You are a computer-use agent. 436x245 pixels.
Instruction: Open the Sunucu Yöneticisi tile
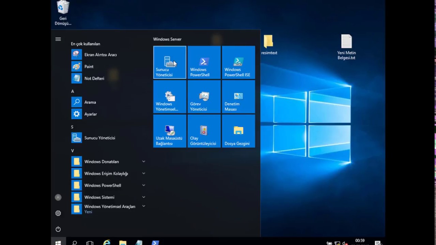coord(170,62)
